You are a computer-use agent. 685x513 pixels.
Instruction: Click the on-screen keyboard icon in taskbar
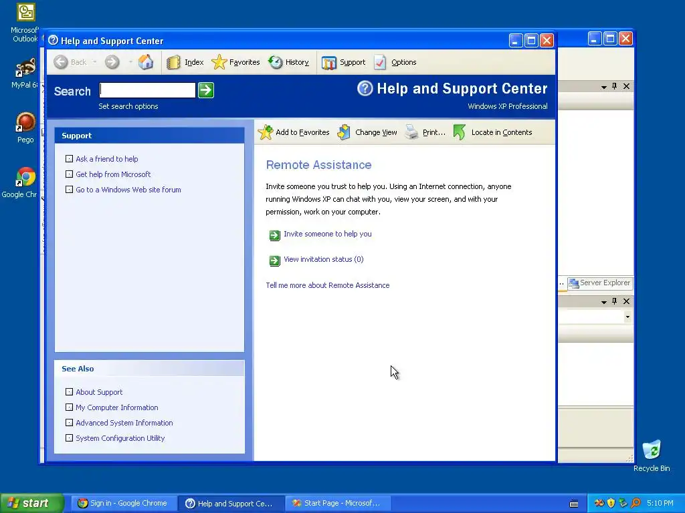574,504
